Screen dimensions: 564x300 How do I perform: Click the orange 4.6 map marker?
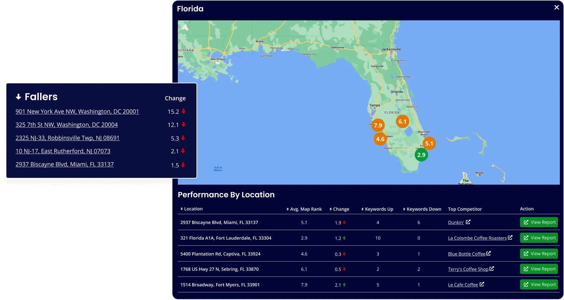(380, 139)
